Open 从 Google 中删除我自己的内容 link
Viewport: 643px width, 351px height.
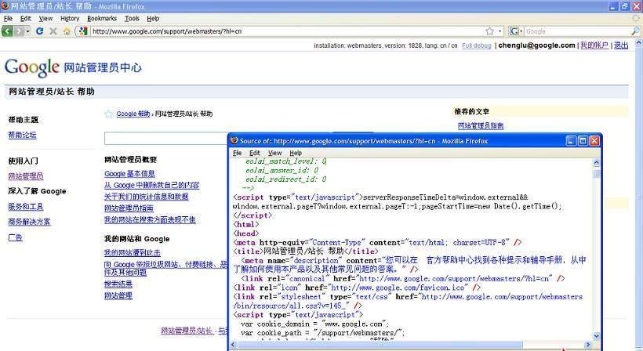click(151, 185)
